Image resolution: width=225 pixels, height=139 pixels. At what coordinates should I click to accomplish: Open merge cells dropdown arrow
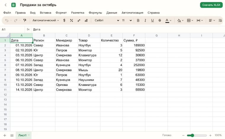(202, 20)
